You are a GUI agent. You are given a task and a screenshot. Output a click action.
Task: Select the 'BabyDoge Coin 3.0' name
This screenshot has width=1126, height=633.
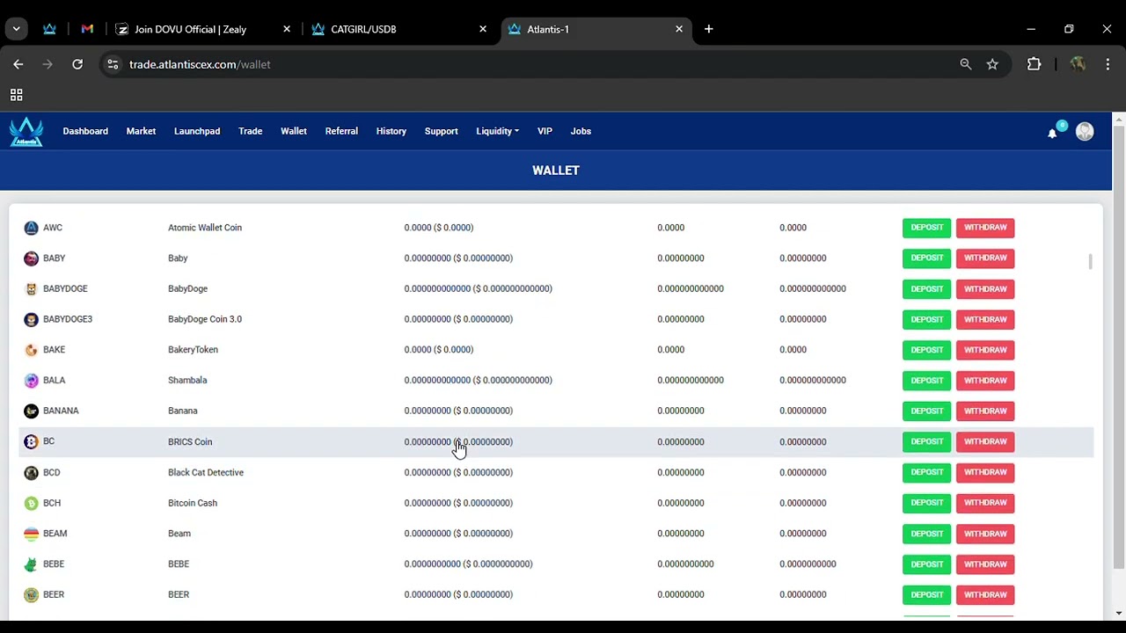(x=205, y=319)
